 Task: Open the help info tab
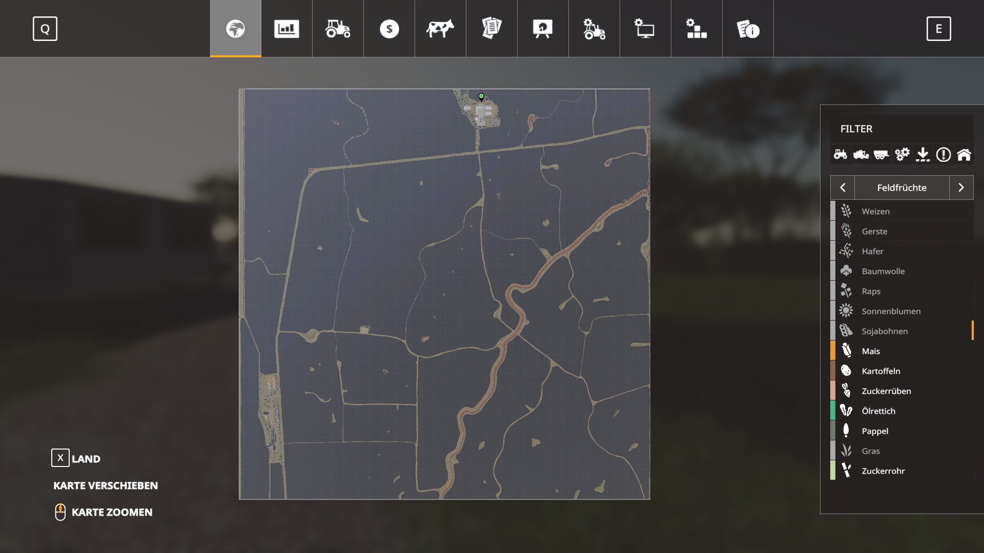pos(748,29)
